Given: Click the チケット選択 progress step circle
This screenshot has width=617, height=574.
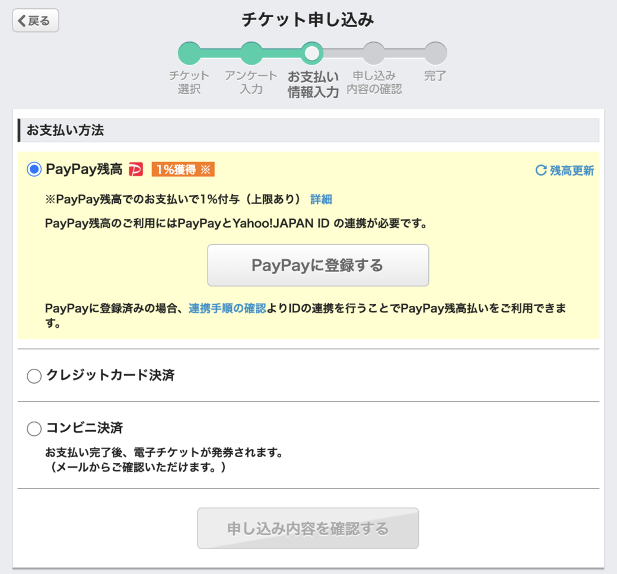Looking at the screenshot, I should point(189,53).
